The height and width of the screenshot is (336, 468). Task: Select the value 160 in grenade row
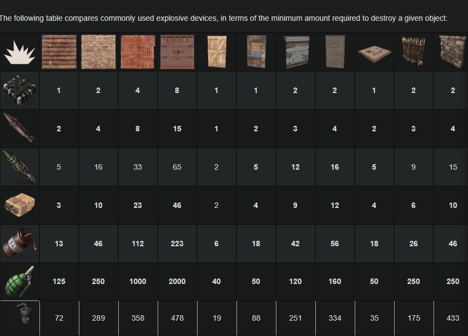334,281
